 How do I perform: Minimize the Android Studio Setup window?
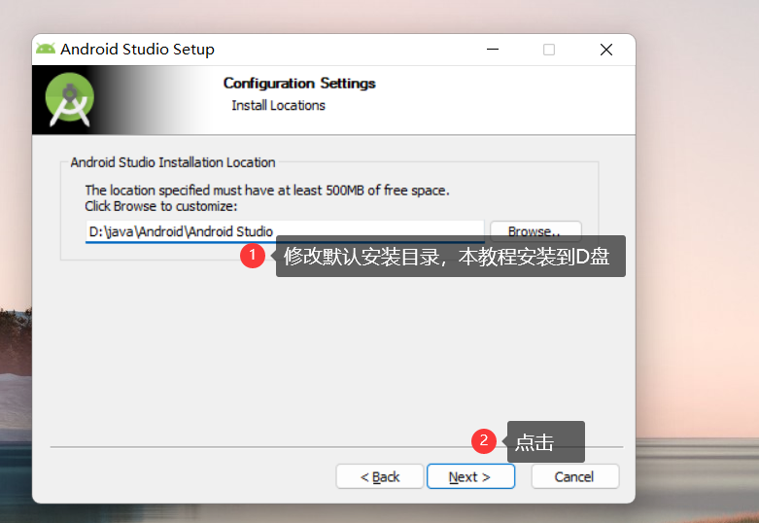[x=493, y=50]
